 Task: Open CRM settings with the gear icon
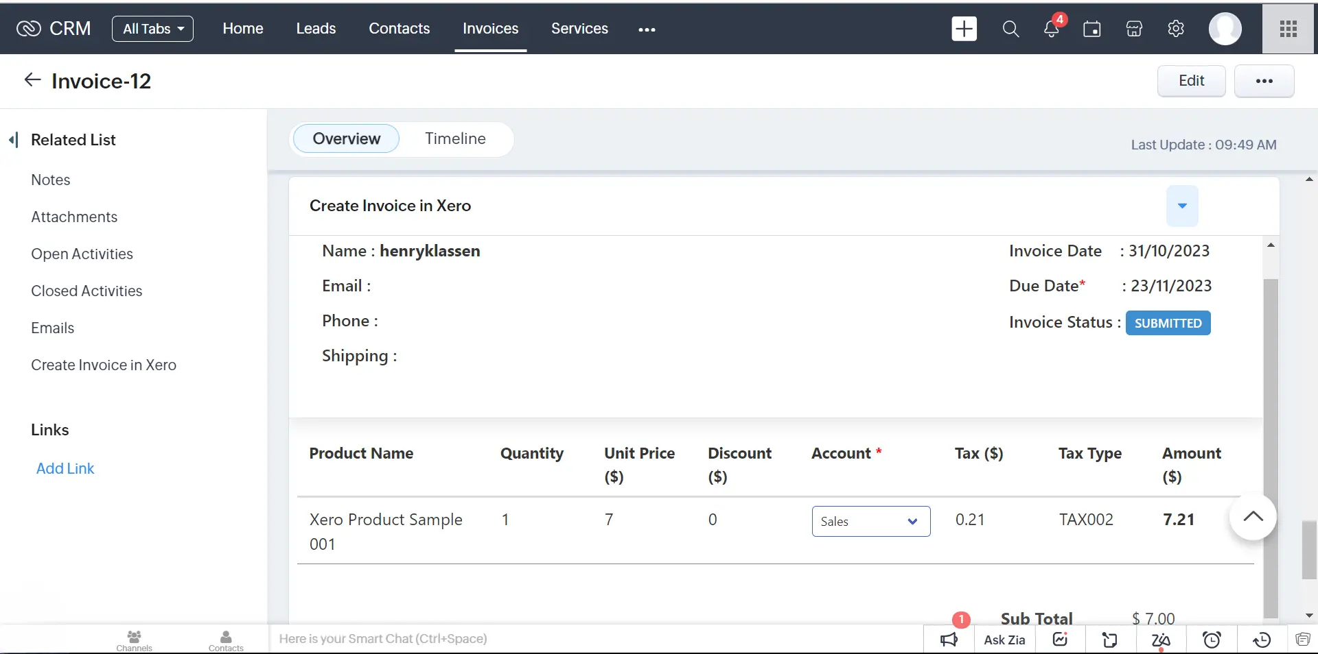coord(1176,29)
